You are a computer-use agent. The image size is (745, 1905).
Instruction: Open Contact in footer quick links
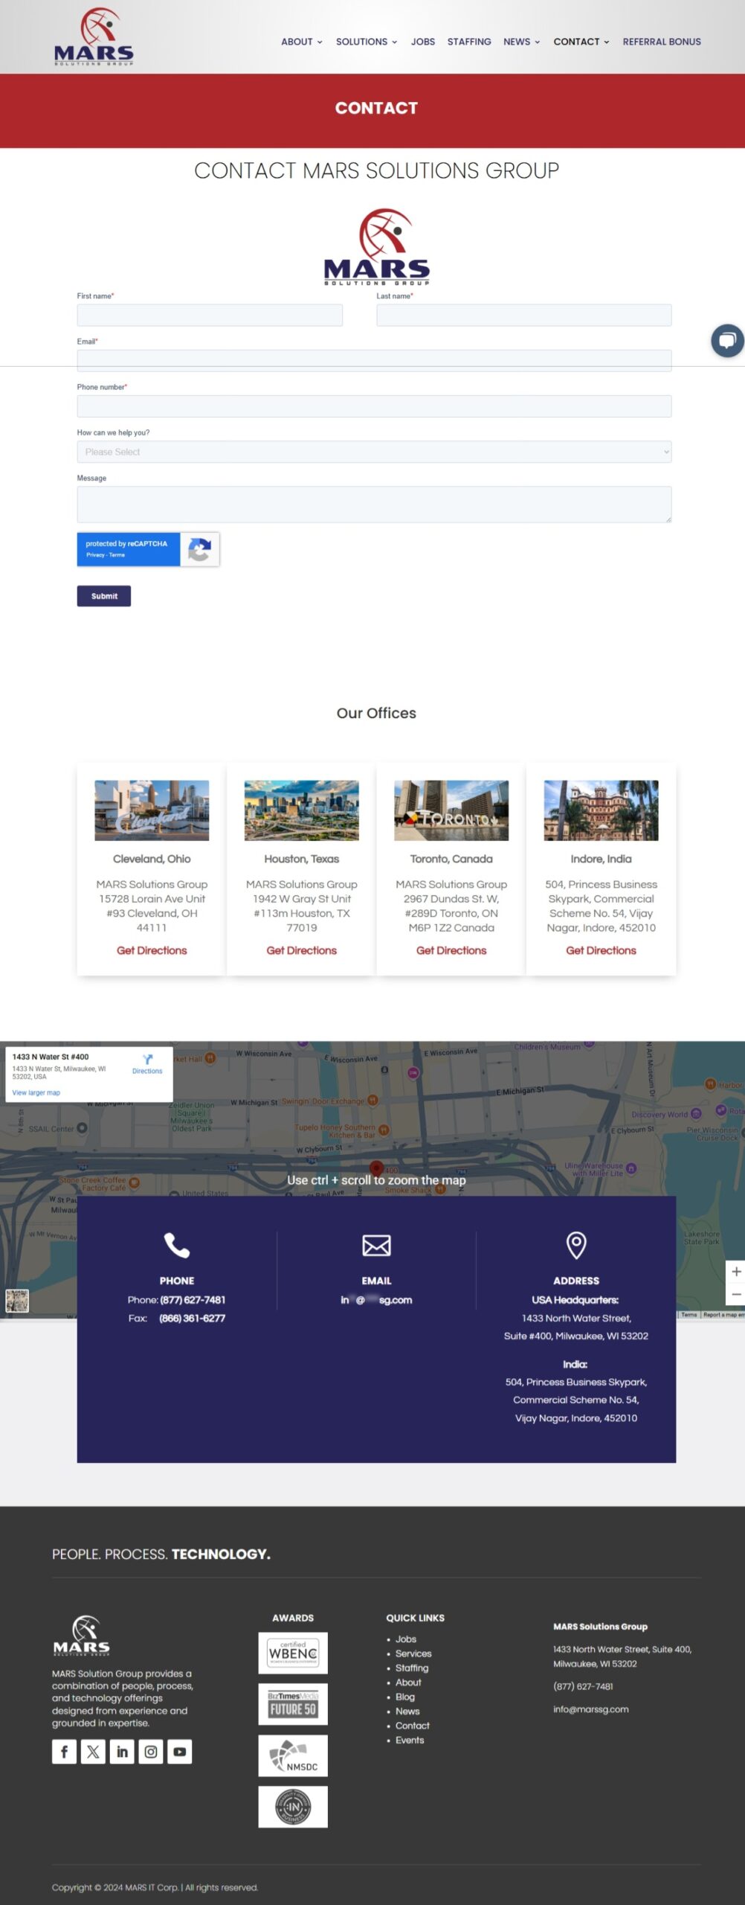(413, 1726)
